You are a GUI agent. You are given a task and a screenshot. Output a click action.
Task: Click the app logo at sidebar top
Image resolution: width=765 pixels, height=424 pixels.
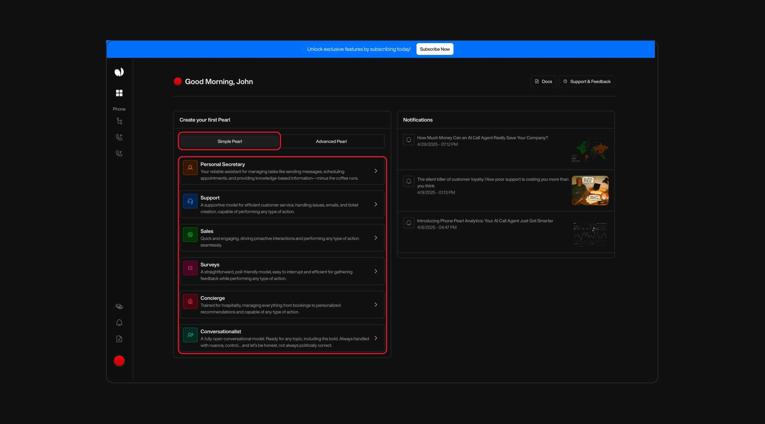(x=119, y=72)
